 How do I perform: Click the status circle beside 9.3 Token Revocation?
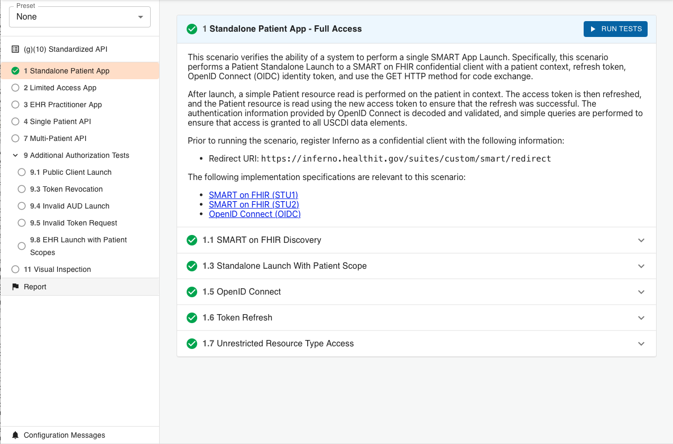[x=22, y=189]
